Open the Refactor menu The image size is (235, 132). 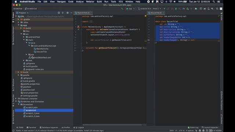click(90, 1)
